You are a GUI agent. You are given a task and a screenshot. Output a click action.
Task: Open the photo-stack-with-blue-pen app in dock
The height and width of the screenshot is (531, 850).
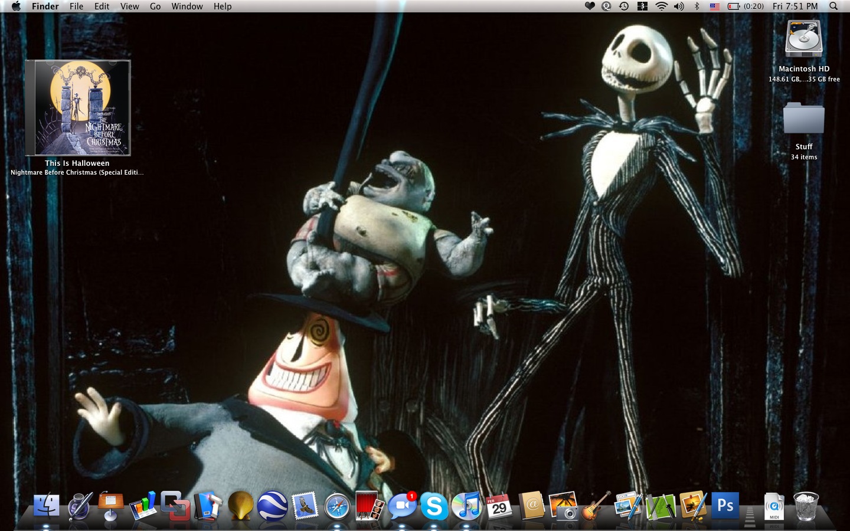[628, 506]
